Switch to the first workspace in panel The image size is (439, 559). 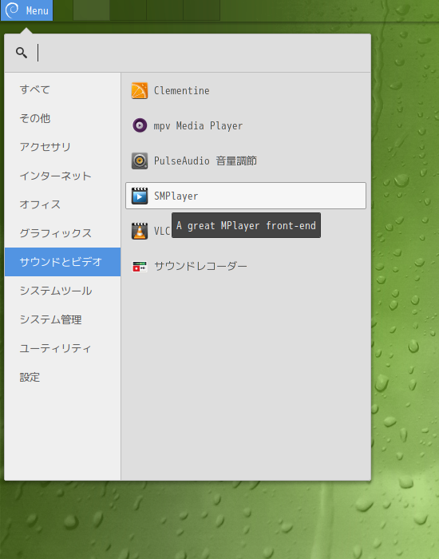(91, 10)
